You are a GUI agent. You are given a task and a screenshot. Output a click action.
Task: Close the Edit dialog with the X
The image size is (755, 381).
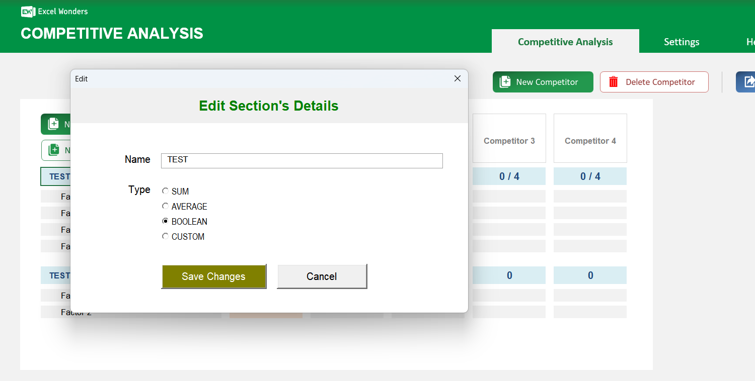(457, 78)
